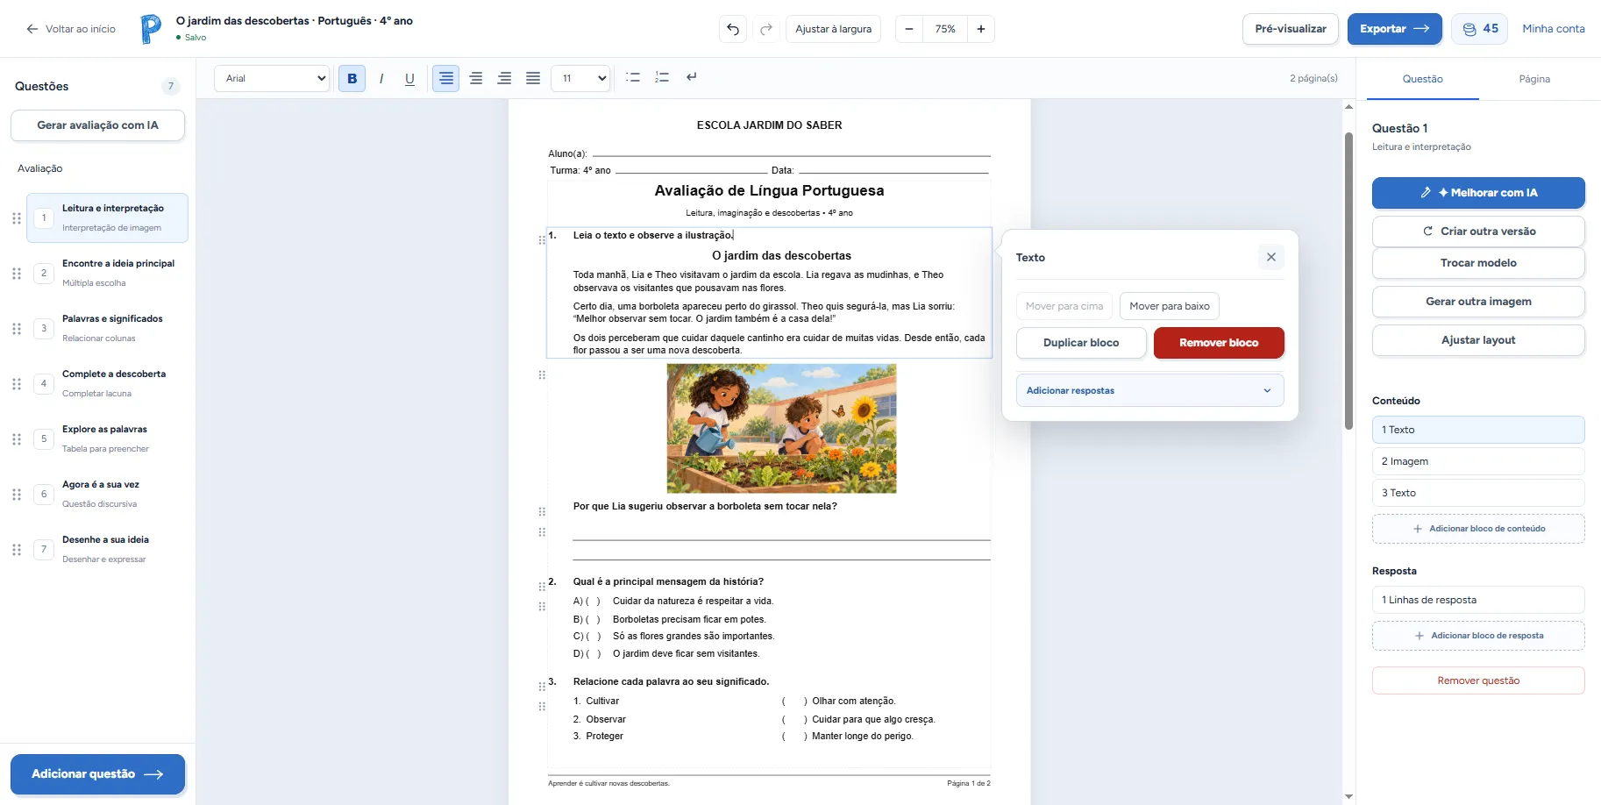This screenshot has width=1601, height=805.
Task: Justify text alignment
Action: (532, 78)
